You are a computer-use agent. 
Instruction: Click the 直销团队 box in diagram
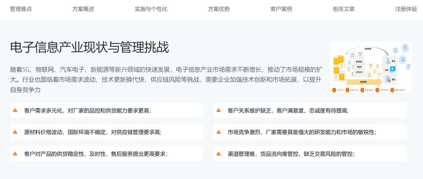pyautogui.click(x=359, y=62)
